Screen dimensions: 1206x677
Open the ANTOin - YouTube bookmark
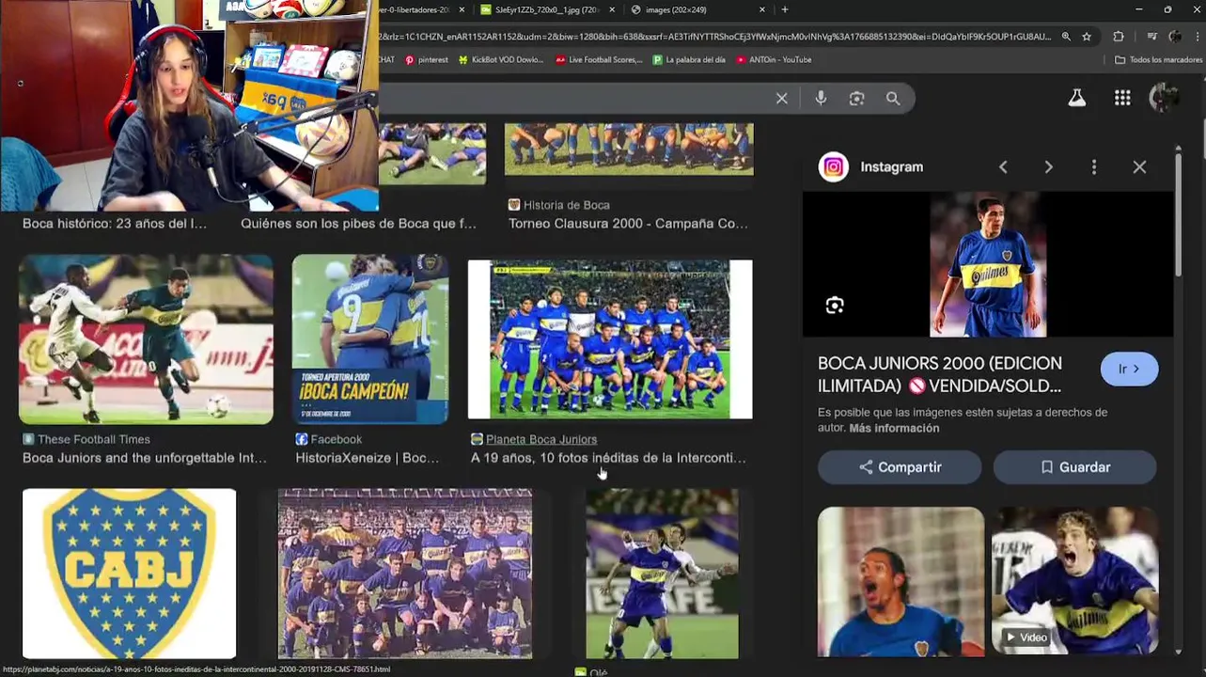(x=775, y=59)
